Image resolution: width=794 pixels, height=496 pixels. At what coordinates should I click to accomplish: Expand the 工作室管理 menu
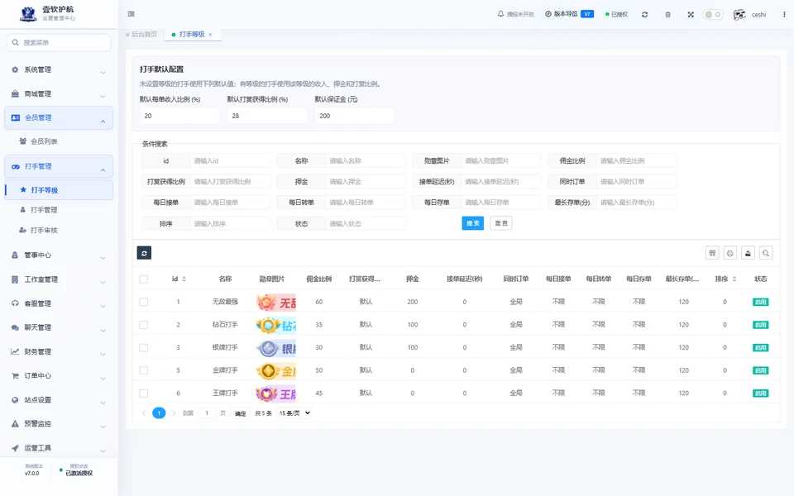pos(59,279)
